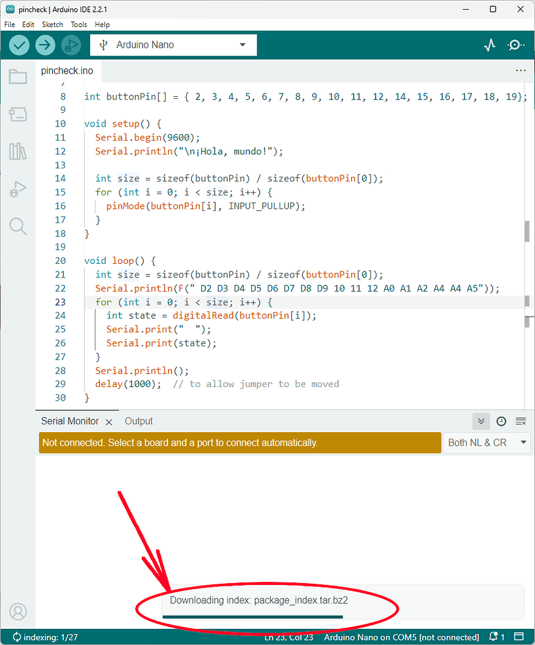Clear the serial monitor output
535x645 pixels.
coord(520,421)
